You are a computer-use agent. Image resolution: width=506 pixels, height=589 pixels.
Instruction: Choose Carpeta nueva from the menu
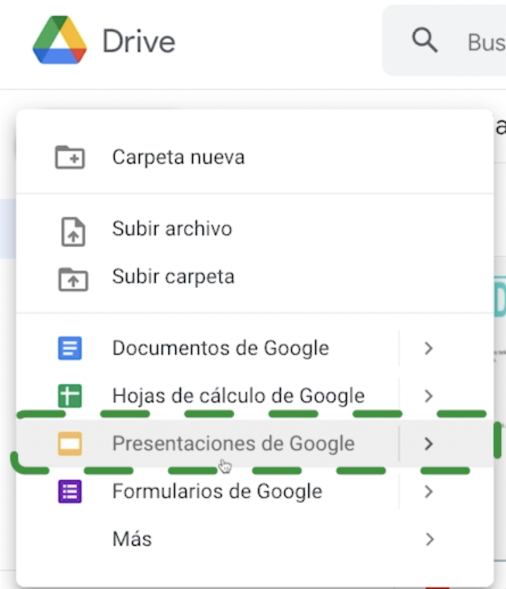[x=179, y=156]
